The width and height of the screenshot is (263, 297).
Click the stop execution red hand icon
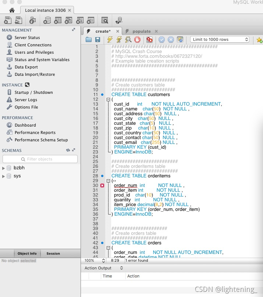click(x=138, y=39)
